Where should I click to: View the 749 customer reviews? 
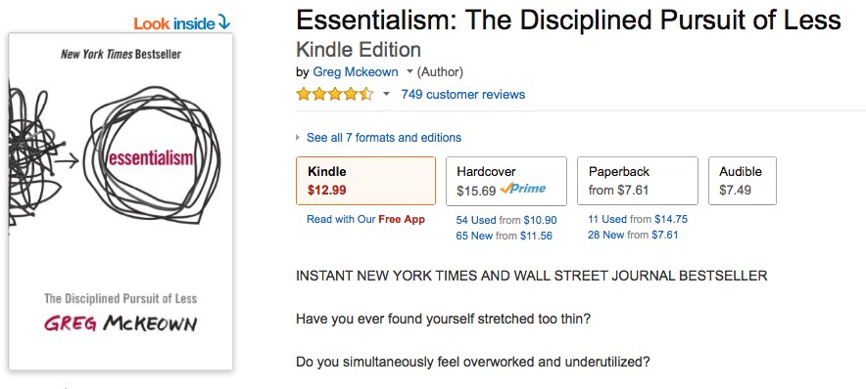462,94
